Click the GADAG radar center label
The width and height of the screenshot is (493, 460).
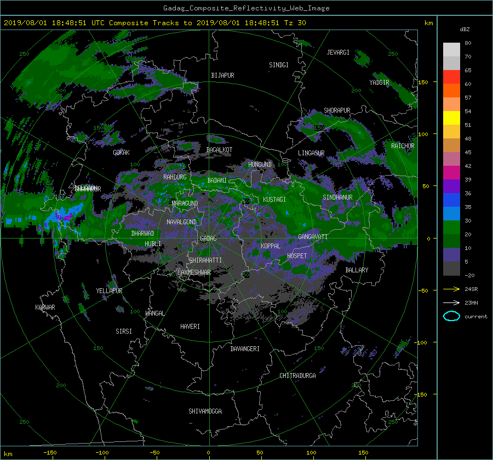[208, 238]
